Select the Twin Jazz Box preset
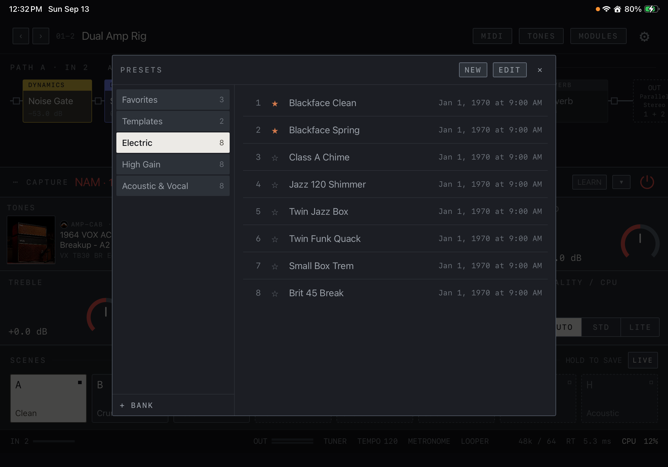Image resolution: width=668 pixels, height=467 pixels. click(x=395, y=211)
